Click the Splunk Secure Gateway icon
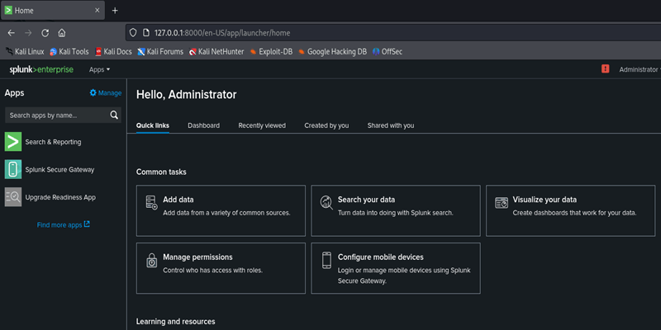Screen dimensions: 661x330 (13, 169)
